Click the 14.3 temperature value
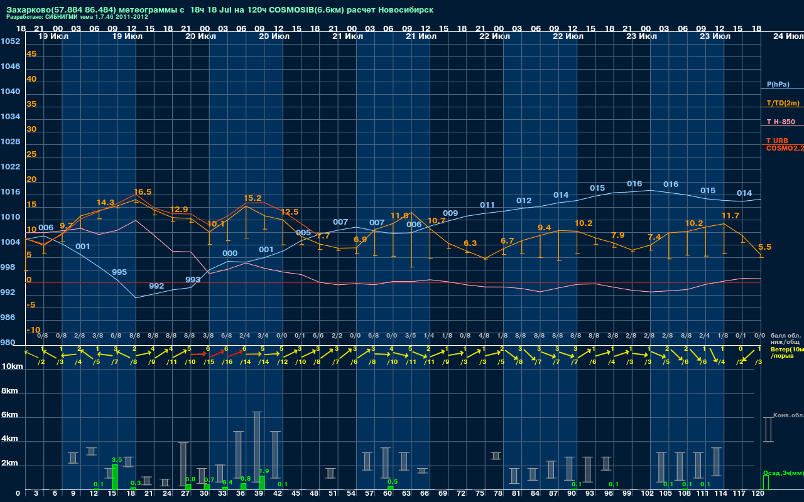 click(106, 203)
